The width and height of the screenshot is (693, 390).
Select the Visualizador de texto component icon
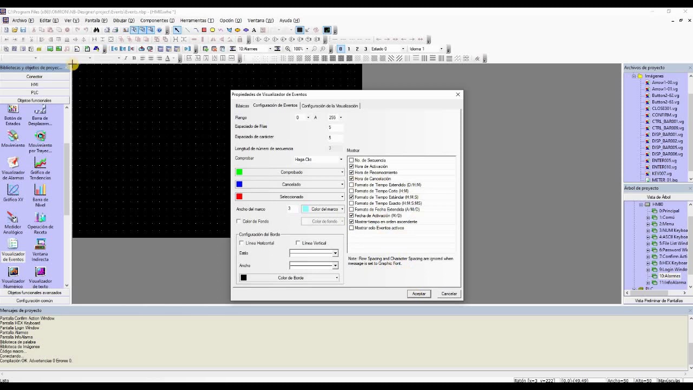coord(40,271)
